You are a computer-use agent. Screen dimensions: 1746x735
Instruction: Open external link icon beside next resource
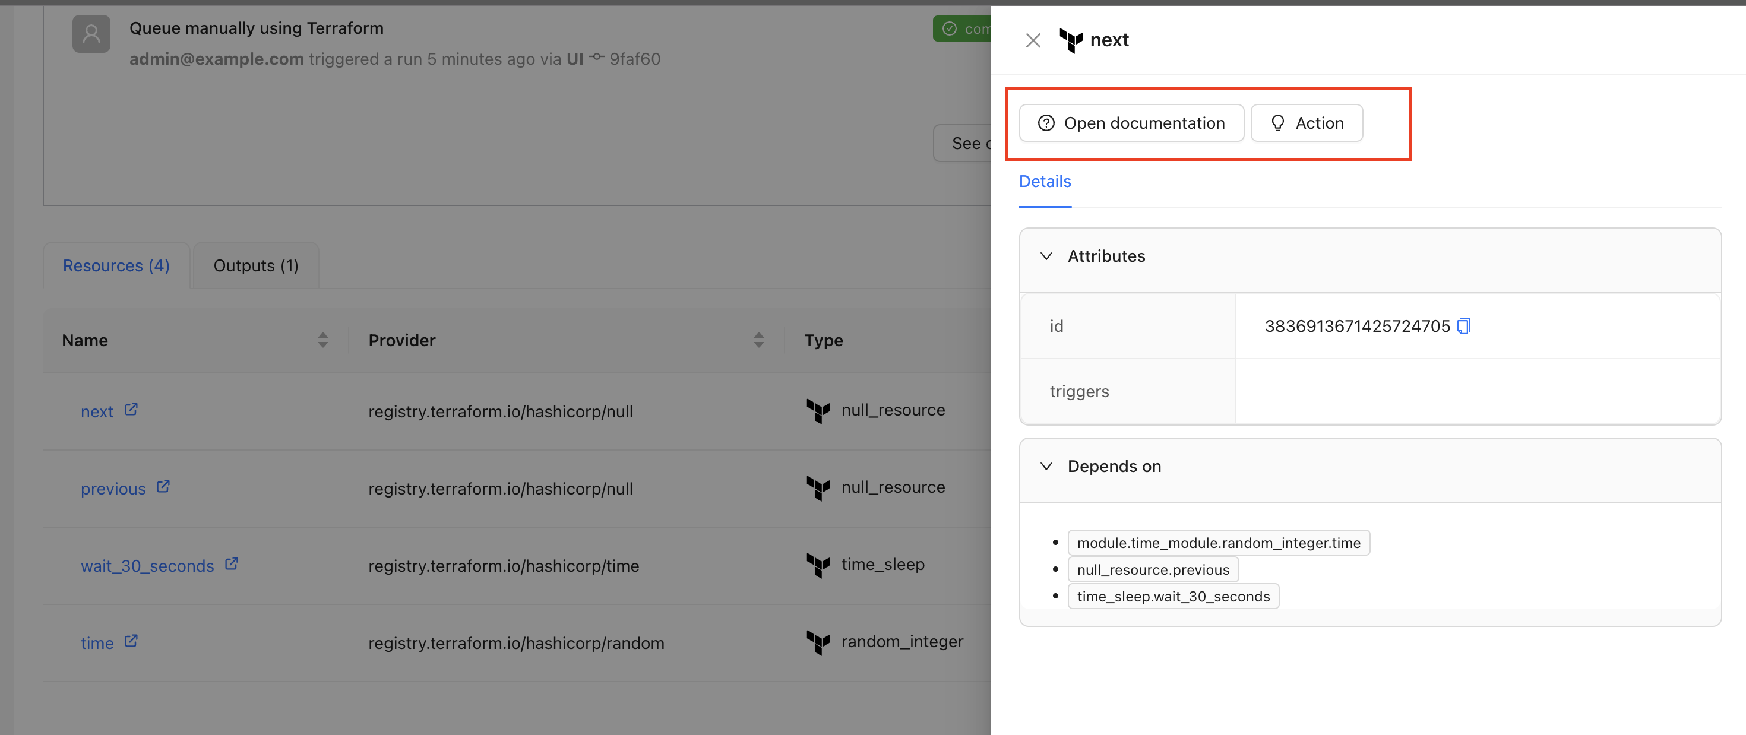(x=131, y=410)
